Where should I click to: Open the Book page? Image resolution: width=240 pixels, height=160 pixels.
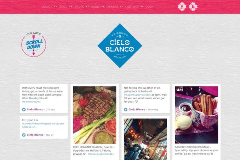coord(95,6)
